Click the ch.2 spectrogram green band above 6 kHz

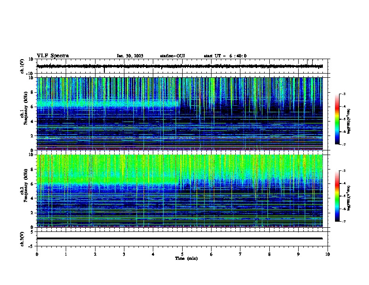click(x=107, y=180)
